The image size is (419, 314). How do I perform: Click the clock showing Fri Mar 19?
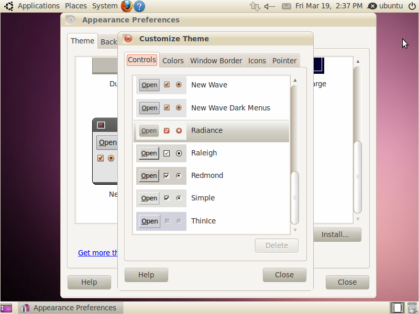coord(329,6)
